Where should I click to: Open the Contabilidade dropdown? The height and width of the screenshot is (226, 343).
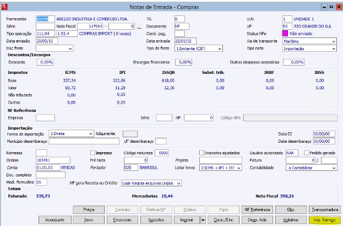click(311, 168)
